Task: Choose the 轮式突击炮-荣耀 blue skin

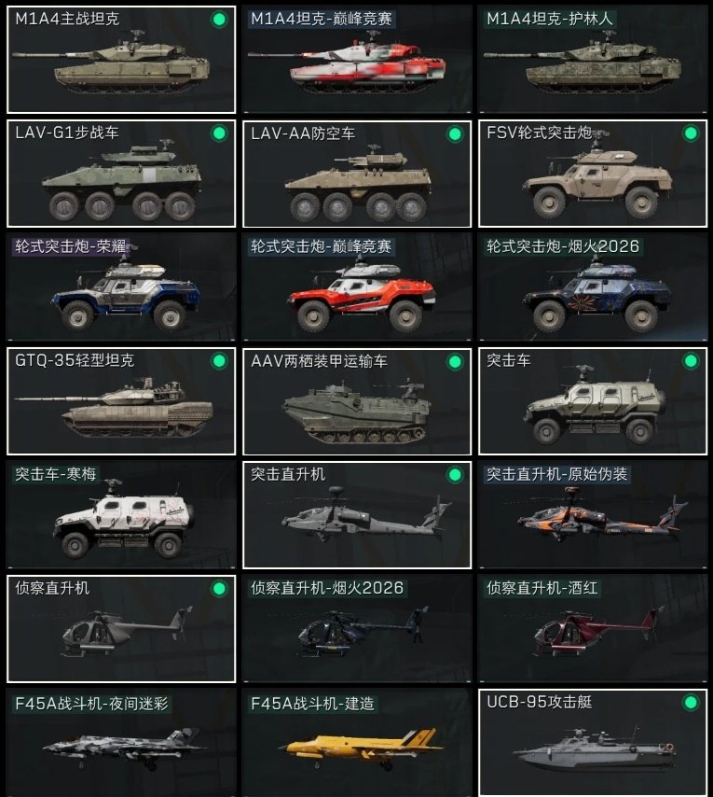Action: point(121,287)
